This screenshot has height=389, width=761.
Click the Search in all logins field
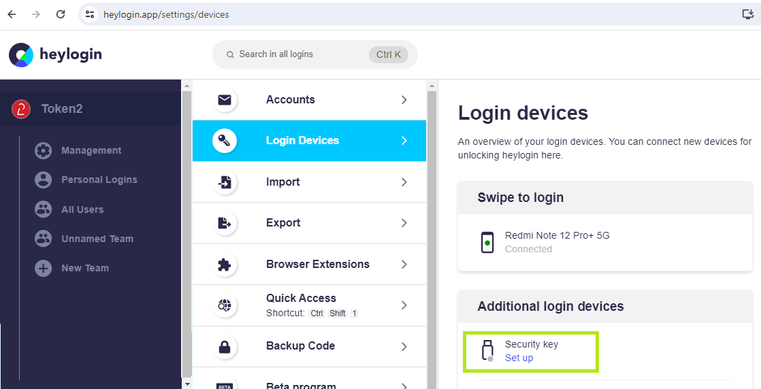click(x=315, y=54)
